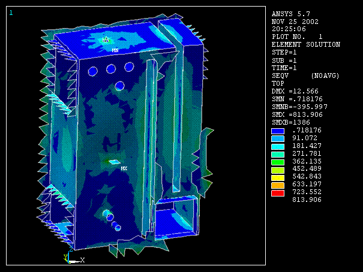Click the yellow 542.843 legend swatch

click(x=278, y=178)
